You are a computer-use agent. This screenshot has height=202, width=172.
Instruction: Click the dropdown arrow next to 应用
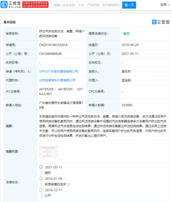tap(169, 5)
